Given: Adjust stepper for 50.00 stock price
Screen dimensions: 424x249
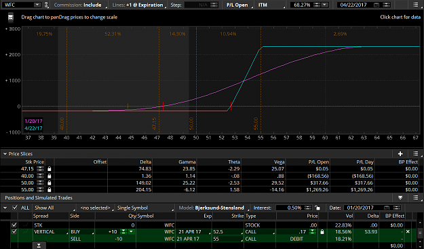Looking at the screenshot, I should [40, 183].
